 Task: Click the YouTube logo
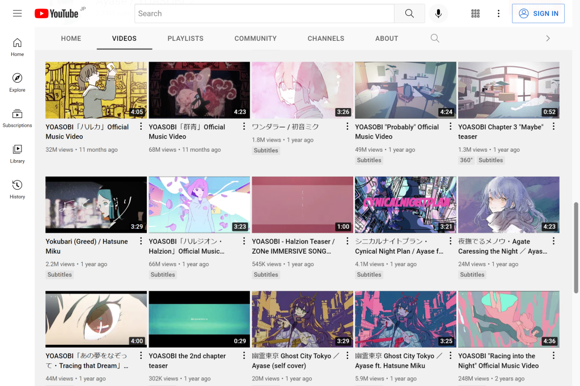coord(56,14)
